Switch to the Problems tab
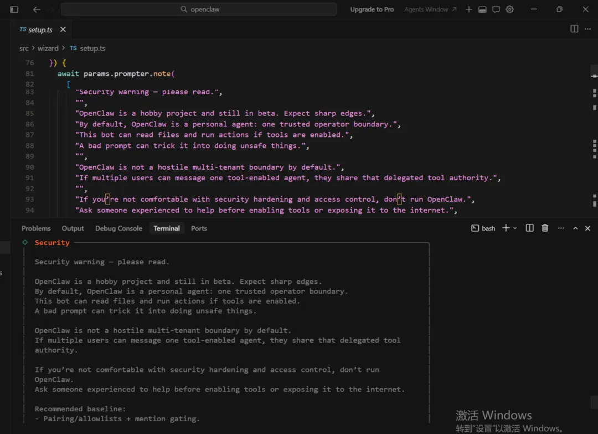This screenshot has height=434, width=598. [x=36, y=228]
